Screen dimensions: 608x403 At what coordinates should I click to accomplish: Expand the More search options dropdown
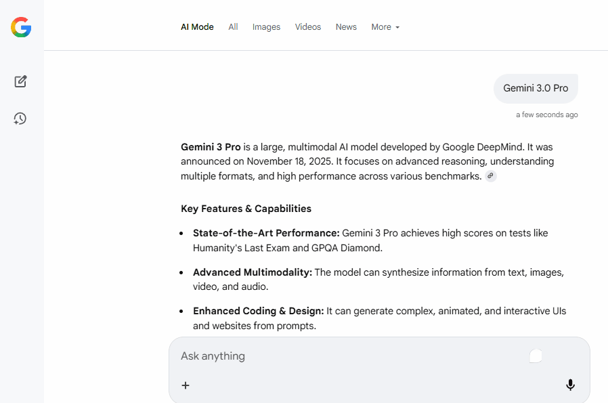point(385,27)
